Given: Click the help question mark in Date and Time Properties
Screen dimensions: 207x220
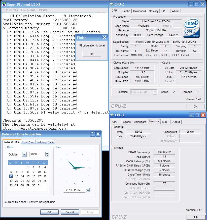Looking at the screenshot, I should point(92,134).
